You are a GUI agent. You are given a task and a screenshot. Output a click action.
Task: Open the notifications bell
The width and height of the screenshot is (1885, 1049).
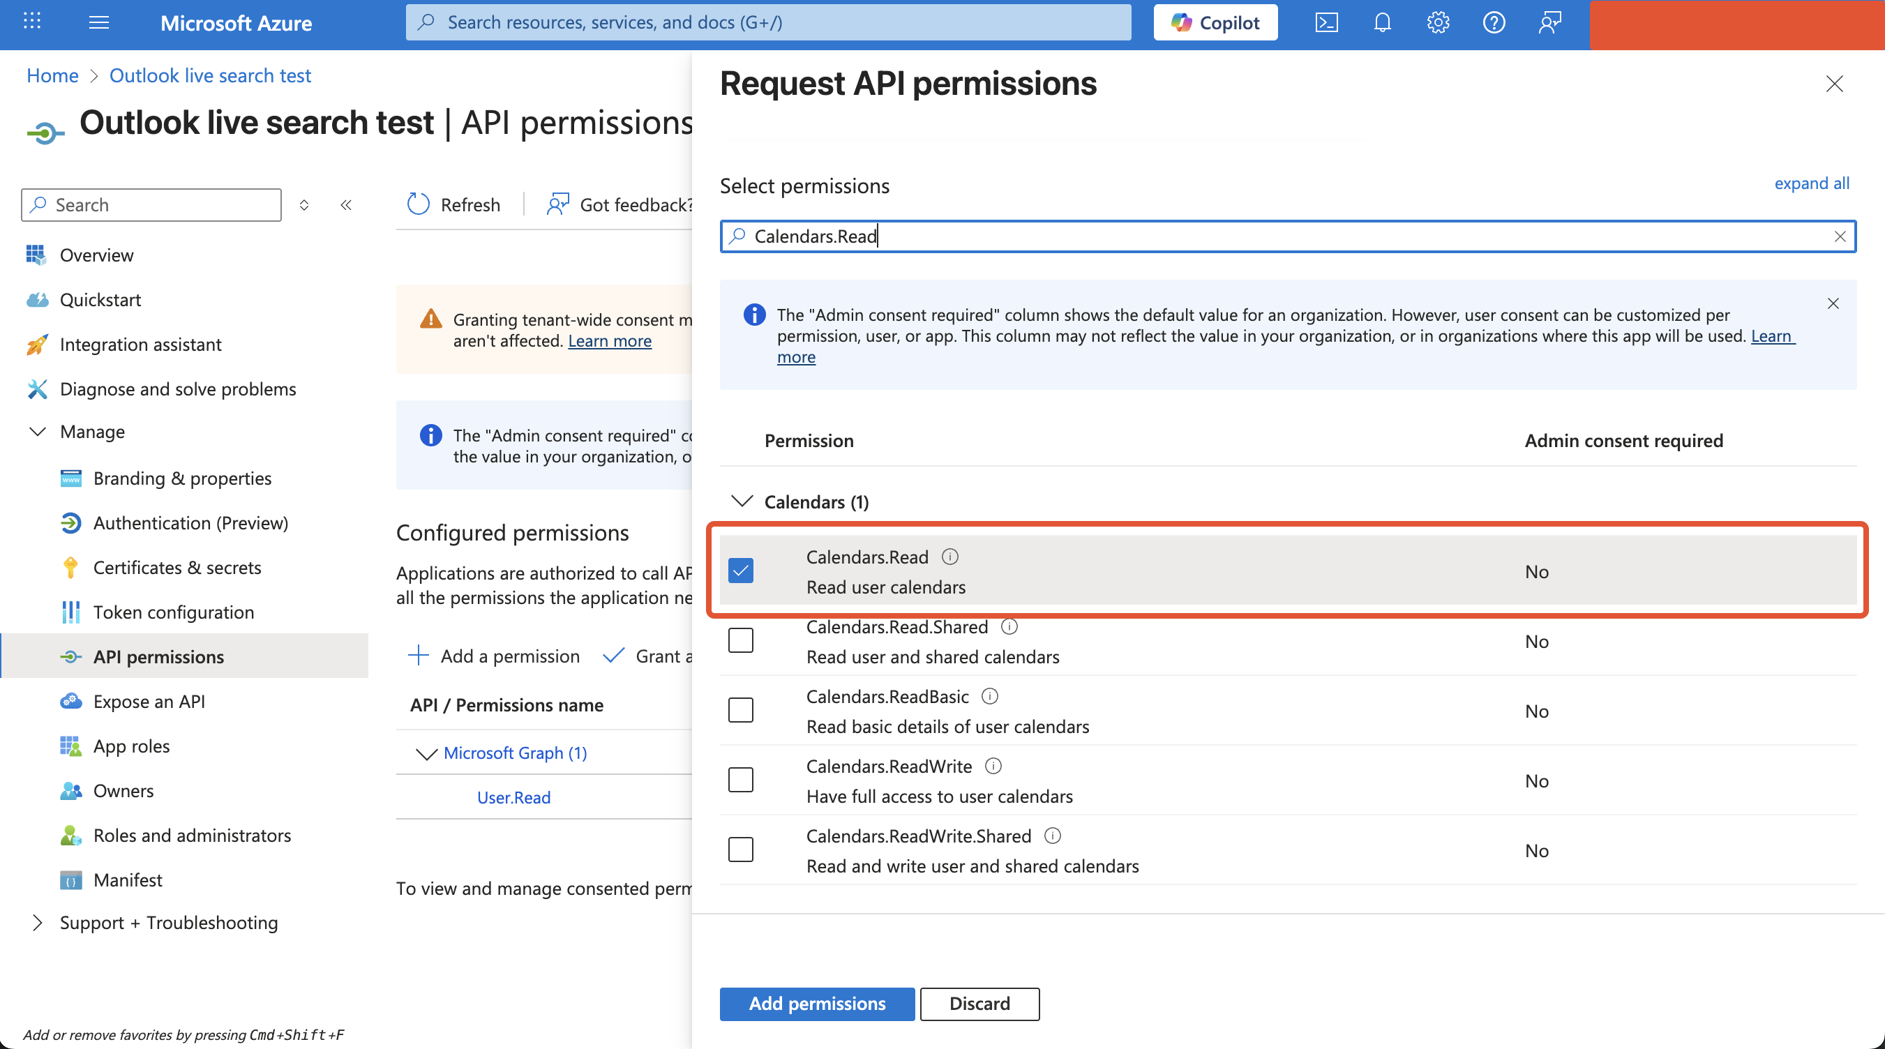click(1381, 23)
